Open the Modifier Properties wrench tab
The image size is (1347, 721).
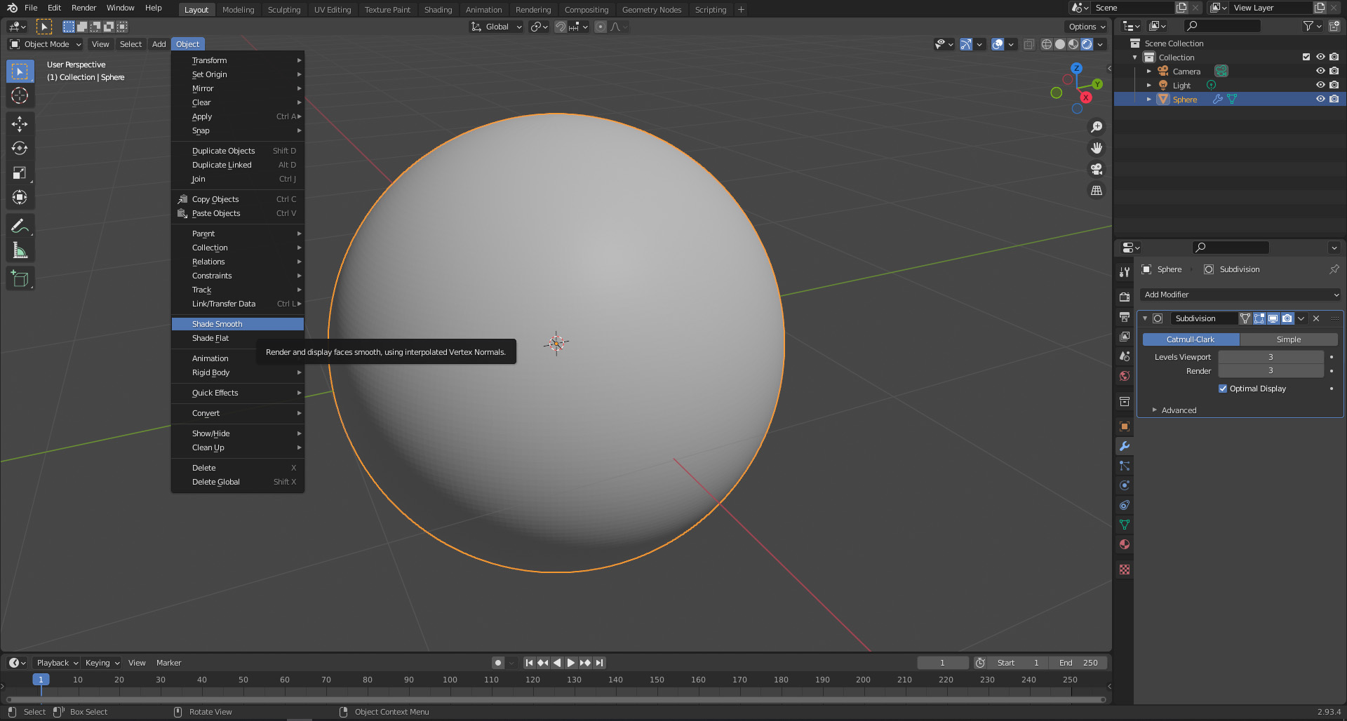point(1124,446)
